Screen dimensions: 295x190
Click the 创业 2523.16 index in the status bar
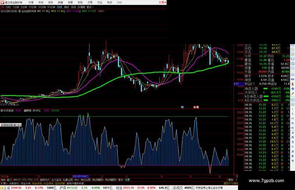pyautogui.click(x=125, y=188)
